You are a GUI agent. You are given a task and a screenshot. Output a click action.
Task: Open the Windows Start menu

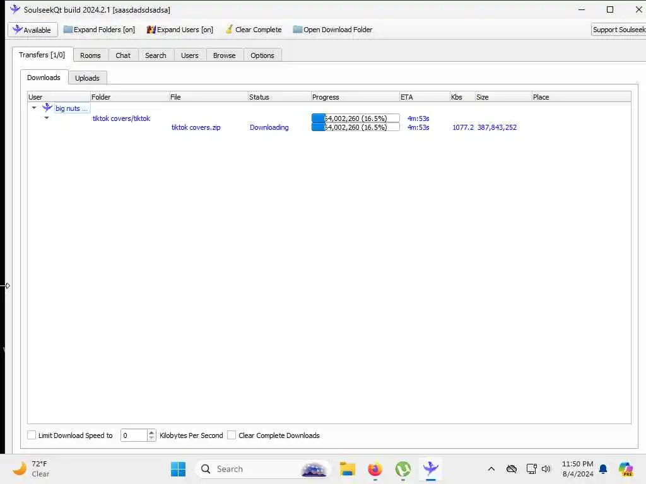(178, 469)
